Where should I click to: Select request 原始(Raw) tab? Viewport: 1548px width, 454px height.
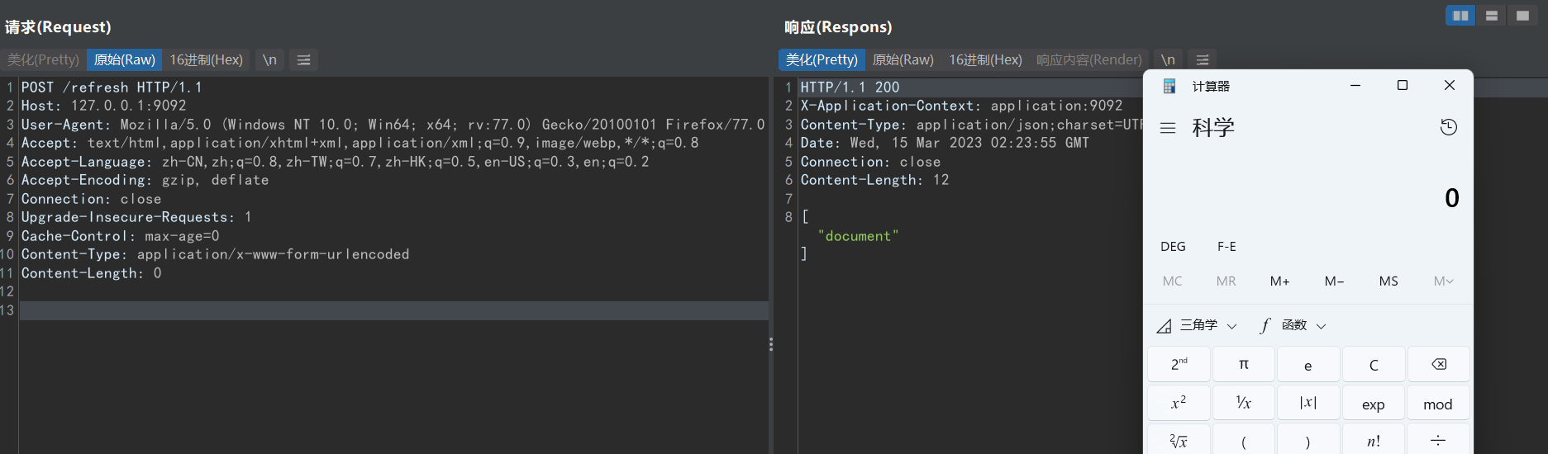tap(124, 59)
